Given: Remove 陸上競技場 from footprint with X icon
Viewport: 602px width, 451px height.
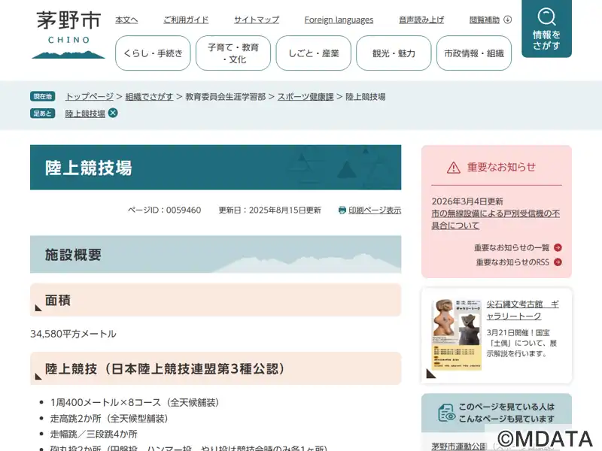Looking at the screenshot, I should [113, 113].
